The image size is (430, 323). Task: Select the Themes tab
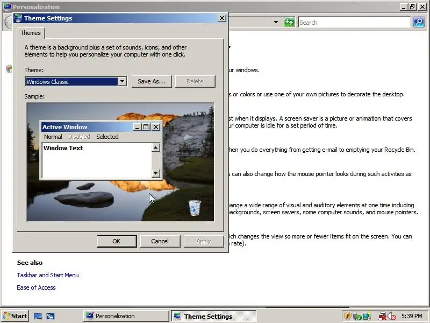(31, 33)
